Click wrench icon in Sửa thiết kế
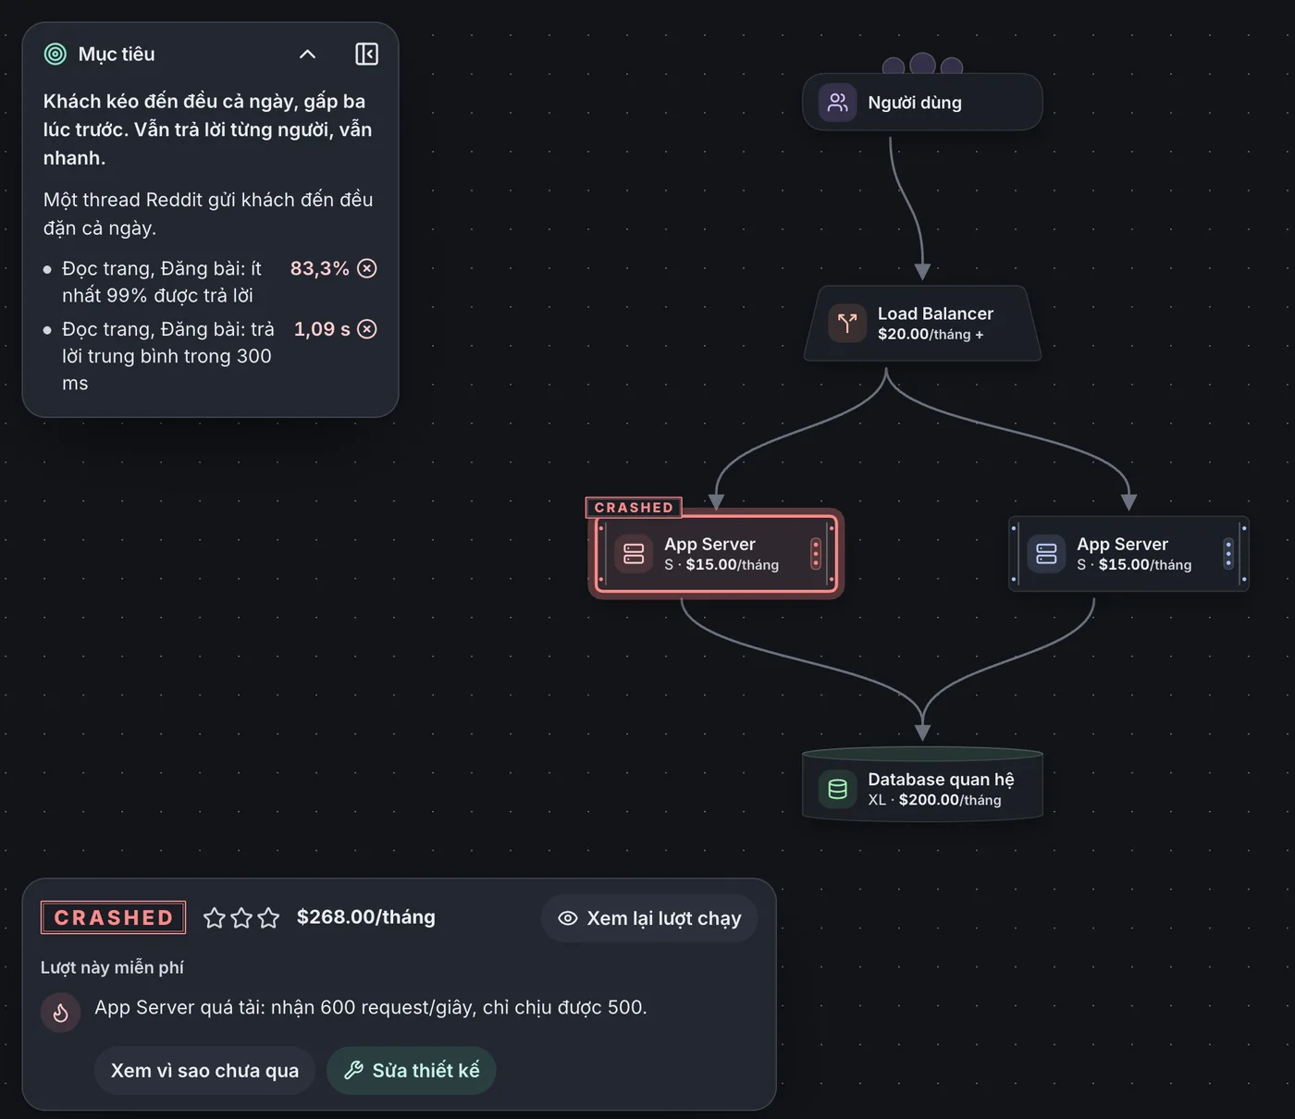Screen dimensions: 1295x1119 click(353, 1070)
